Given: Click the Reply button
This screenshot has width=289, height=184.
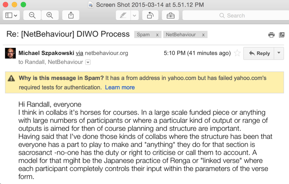Looking at the screenshot, I should (259, 53).
